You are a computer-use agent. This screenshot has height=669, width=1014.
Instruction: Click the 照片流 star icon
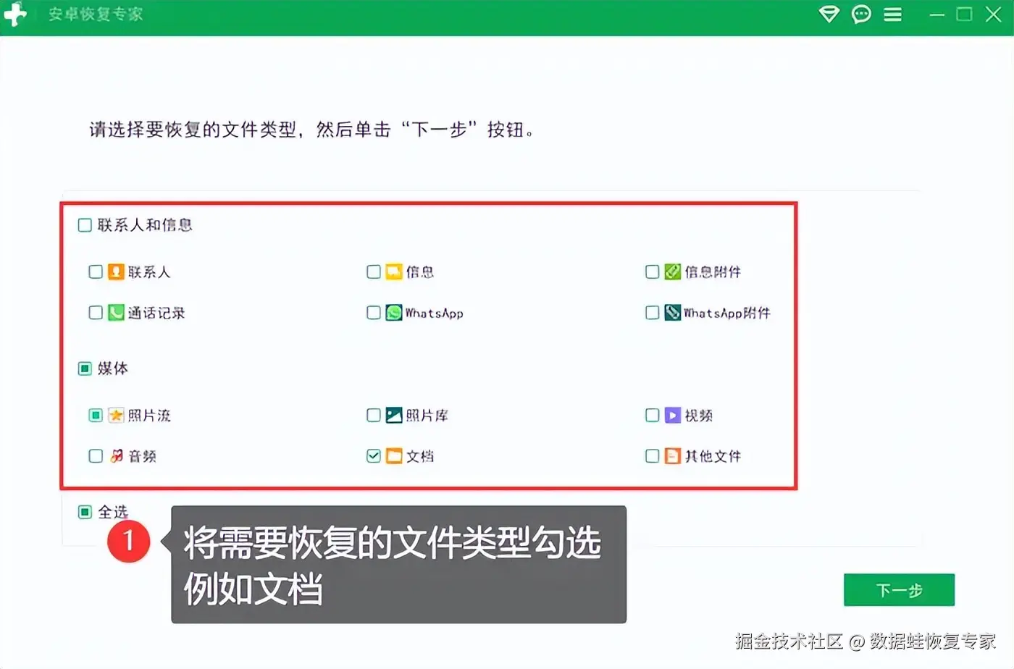[x=116, y=415]
